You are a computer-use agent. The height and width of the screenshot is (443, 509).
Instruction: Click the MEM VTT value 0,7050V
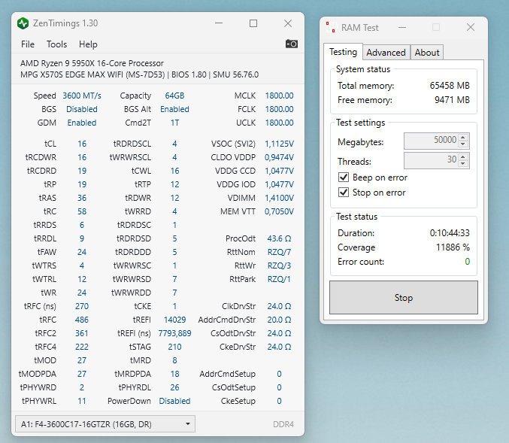(279, 212)
